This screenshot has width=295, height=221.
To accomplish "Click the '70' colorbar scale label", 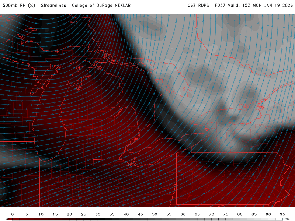I will click(211, 214).
